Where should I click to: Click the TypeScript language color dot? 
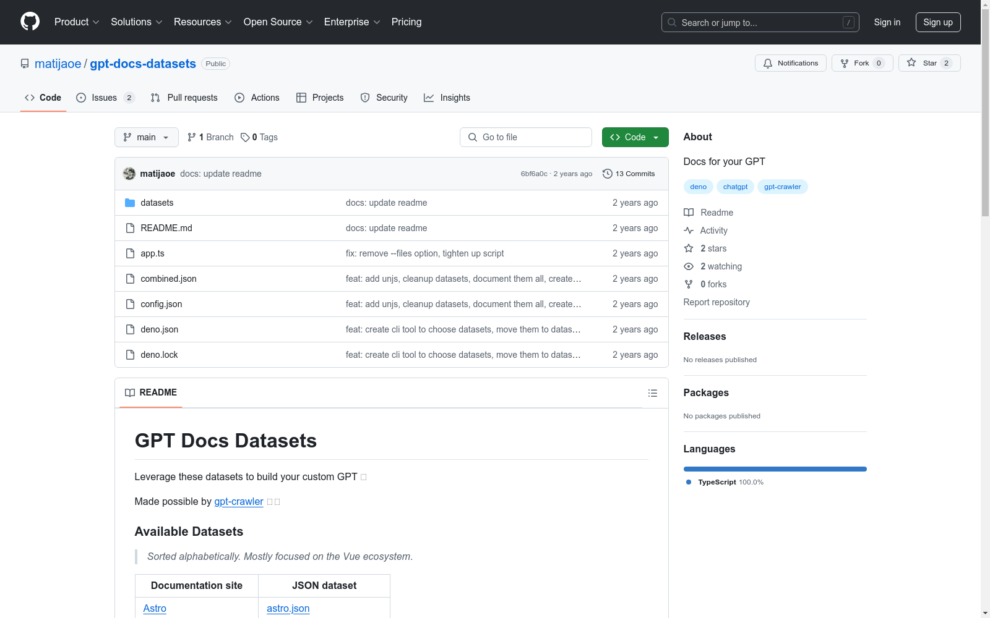pos(689,482)
